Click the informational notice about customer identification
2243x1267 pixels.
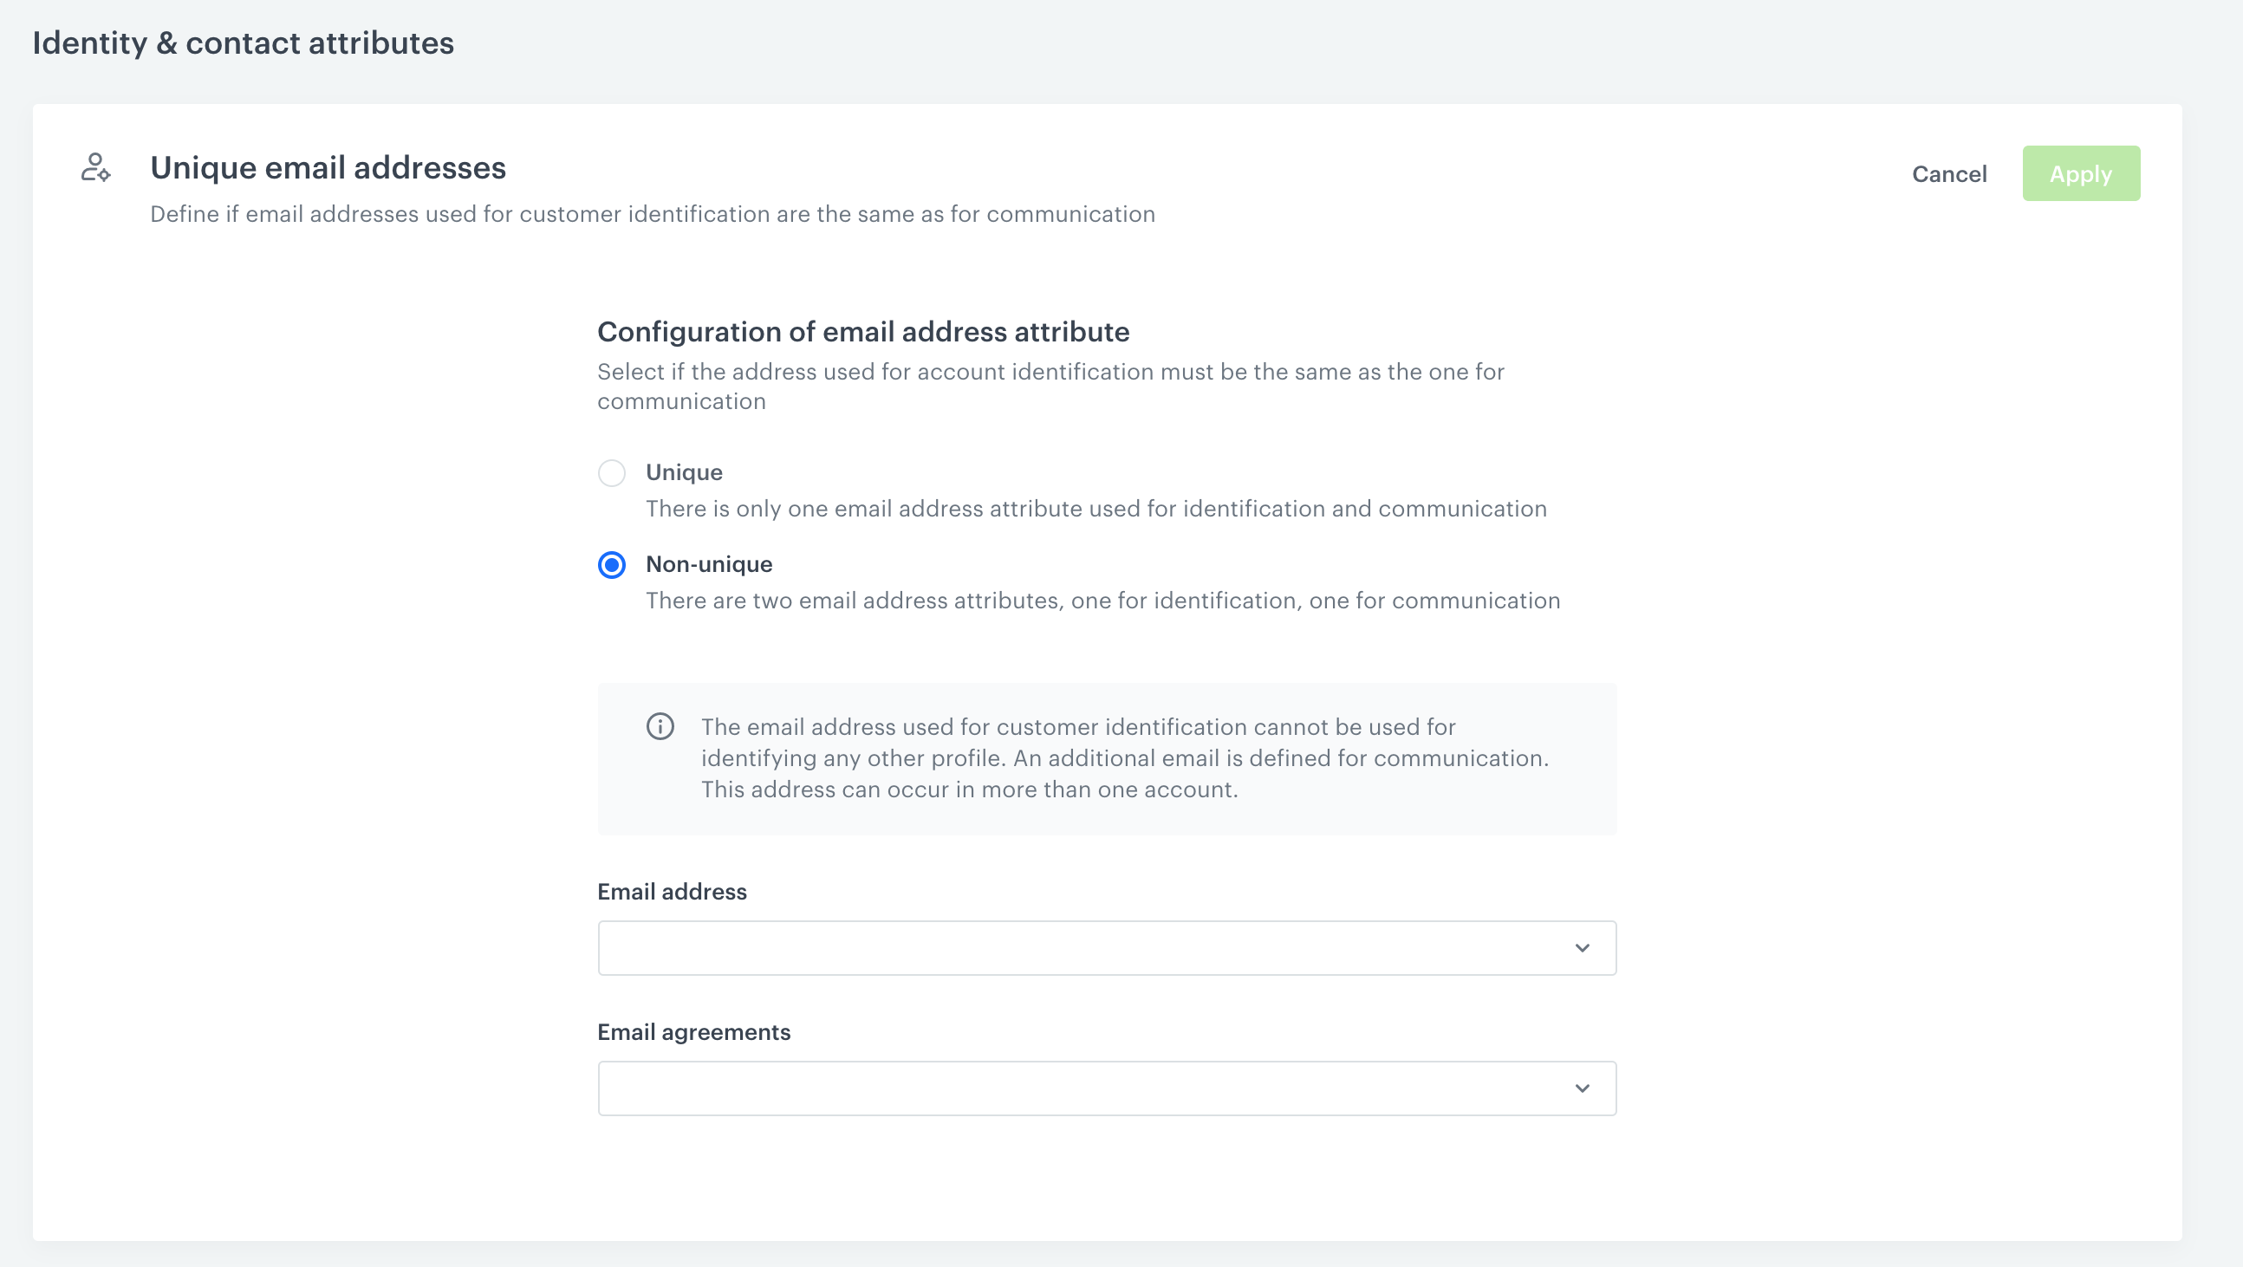click(x=1107, y=757)
